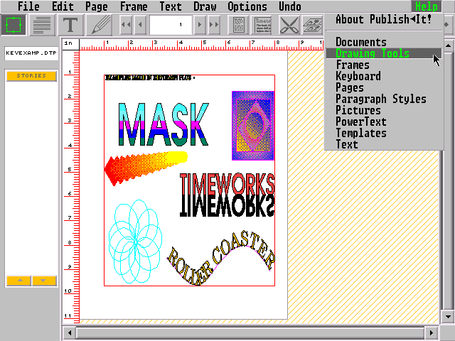The image size is (455, 341).
Task: Choose Pages help topic
Action: [384, 87]
